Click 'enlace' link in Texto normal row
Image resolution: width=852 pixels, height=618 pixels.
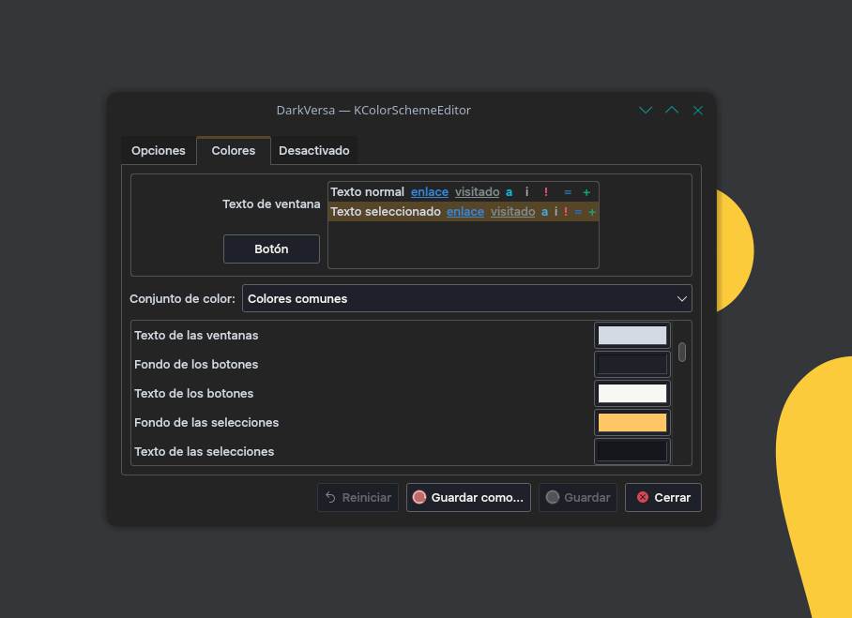[x=429, y=191]
